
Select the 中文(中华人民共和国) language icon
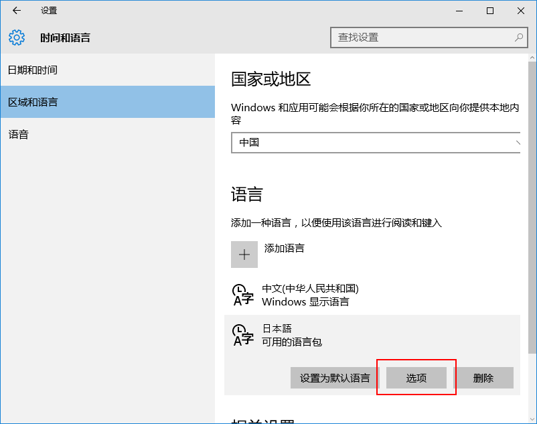point(242,295)
